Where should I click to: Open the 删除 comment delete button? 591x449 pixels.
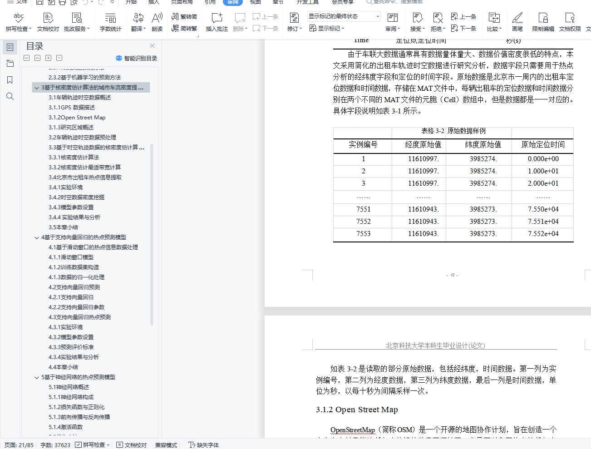(240, 22)
